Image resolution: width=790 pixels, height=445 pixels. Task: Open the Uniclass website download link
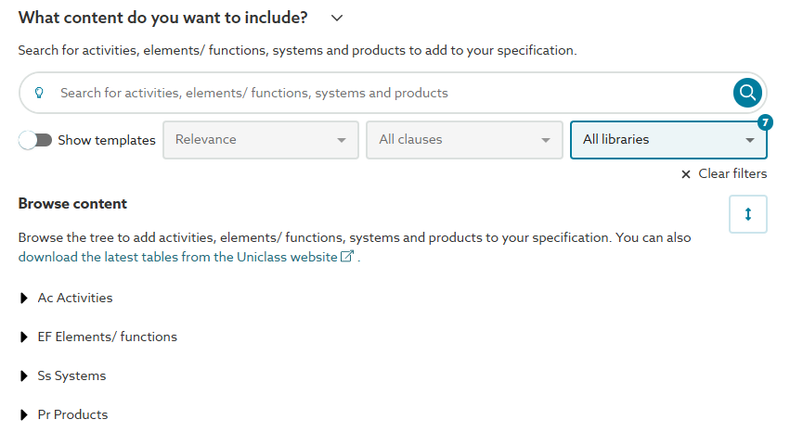(x=177, y=258)
